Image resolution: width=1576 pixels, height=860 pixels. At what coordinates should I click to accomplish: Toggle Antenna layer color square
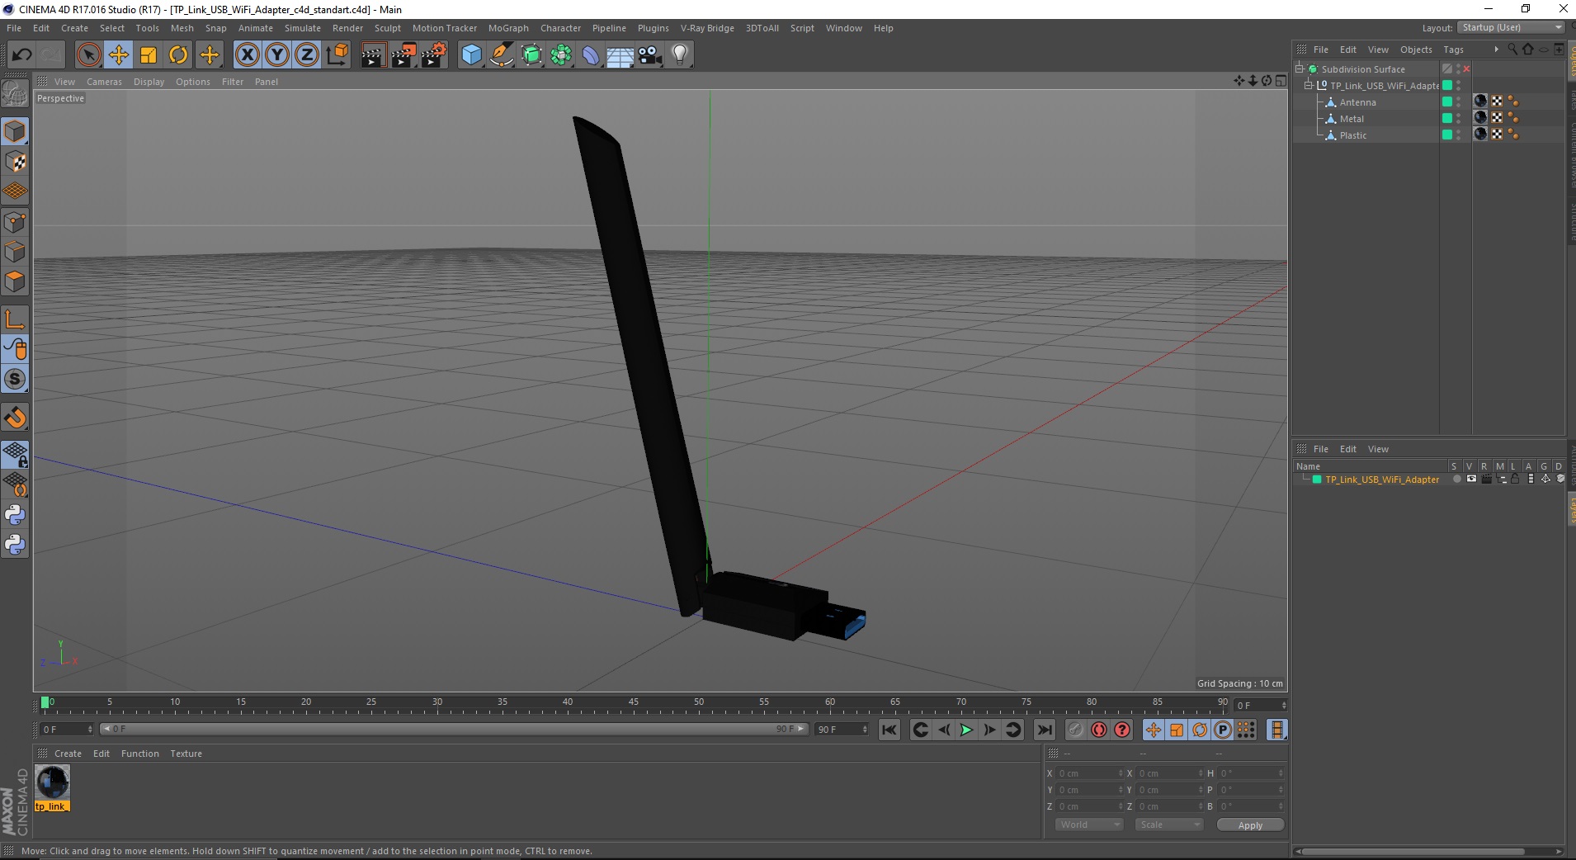[x=1446, y=102]
